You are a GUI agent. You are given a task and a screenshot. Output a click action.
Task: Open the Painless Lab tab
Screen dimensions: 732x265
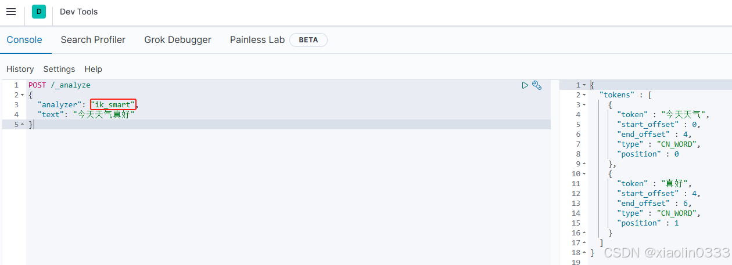[x=257, y=40]
